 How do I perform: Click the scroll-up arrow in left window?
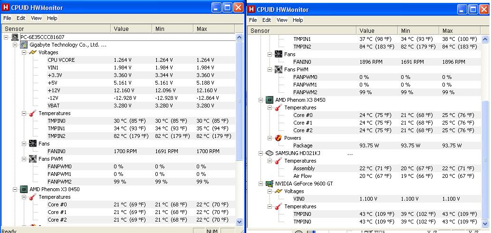coord(239,38)
